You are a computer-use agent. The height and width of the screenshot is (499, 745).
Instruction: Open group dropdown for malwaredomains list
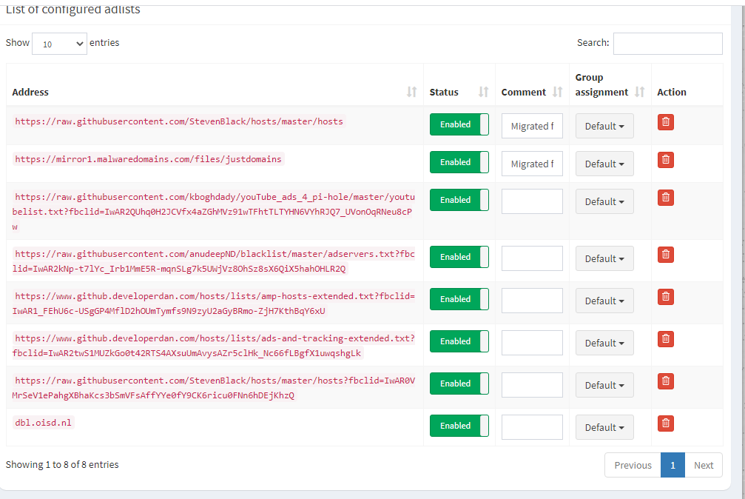[604, 164]
